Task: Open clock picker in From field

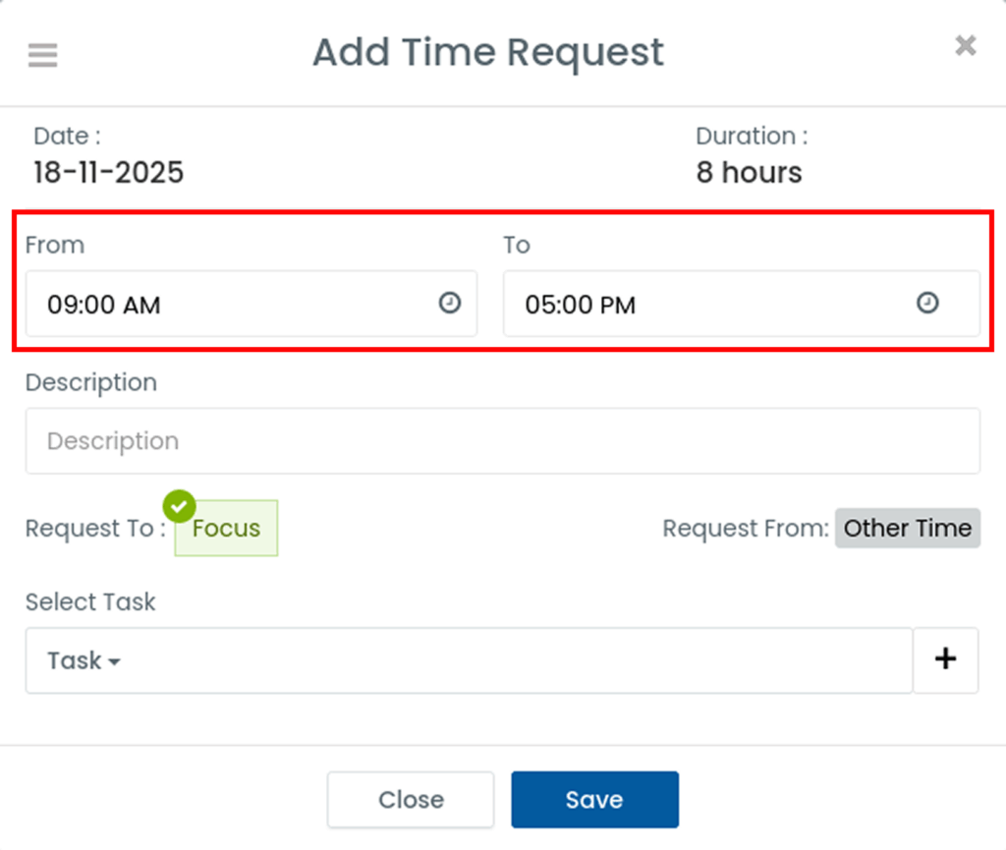Action: 449,304
